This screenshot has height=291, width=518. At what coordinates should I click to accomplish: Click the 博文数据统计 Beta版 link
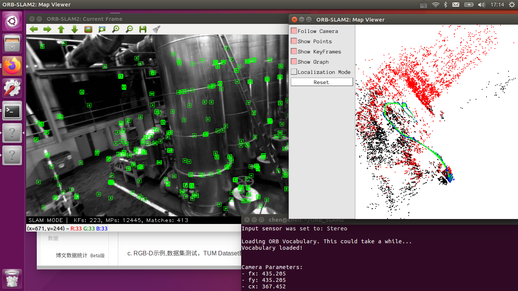pos(81,255)
